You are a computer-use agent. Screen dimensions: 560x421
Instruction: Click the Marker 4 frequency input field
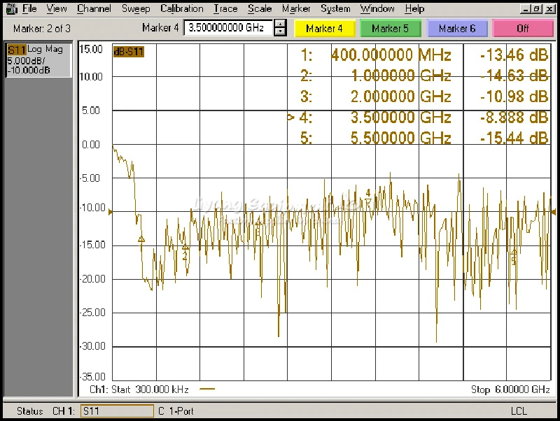point(228,29)
